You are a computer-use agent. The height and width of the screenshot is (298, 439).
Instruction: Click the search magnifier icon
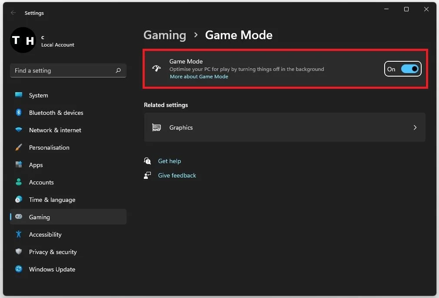click(118, 70)
